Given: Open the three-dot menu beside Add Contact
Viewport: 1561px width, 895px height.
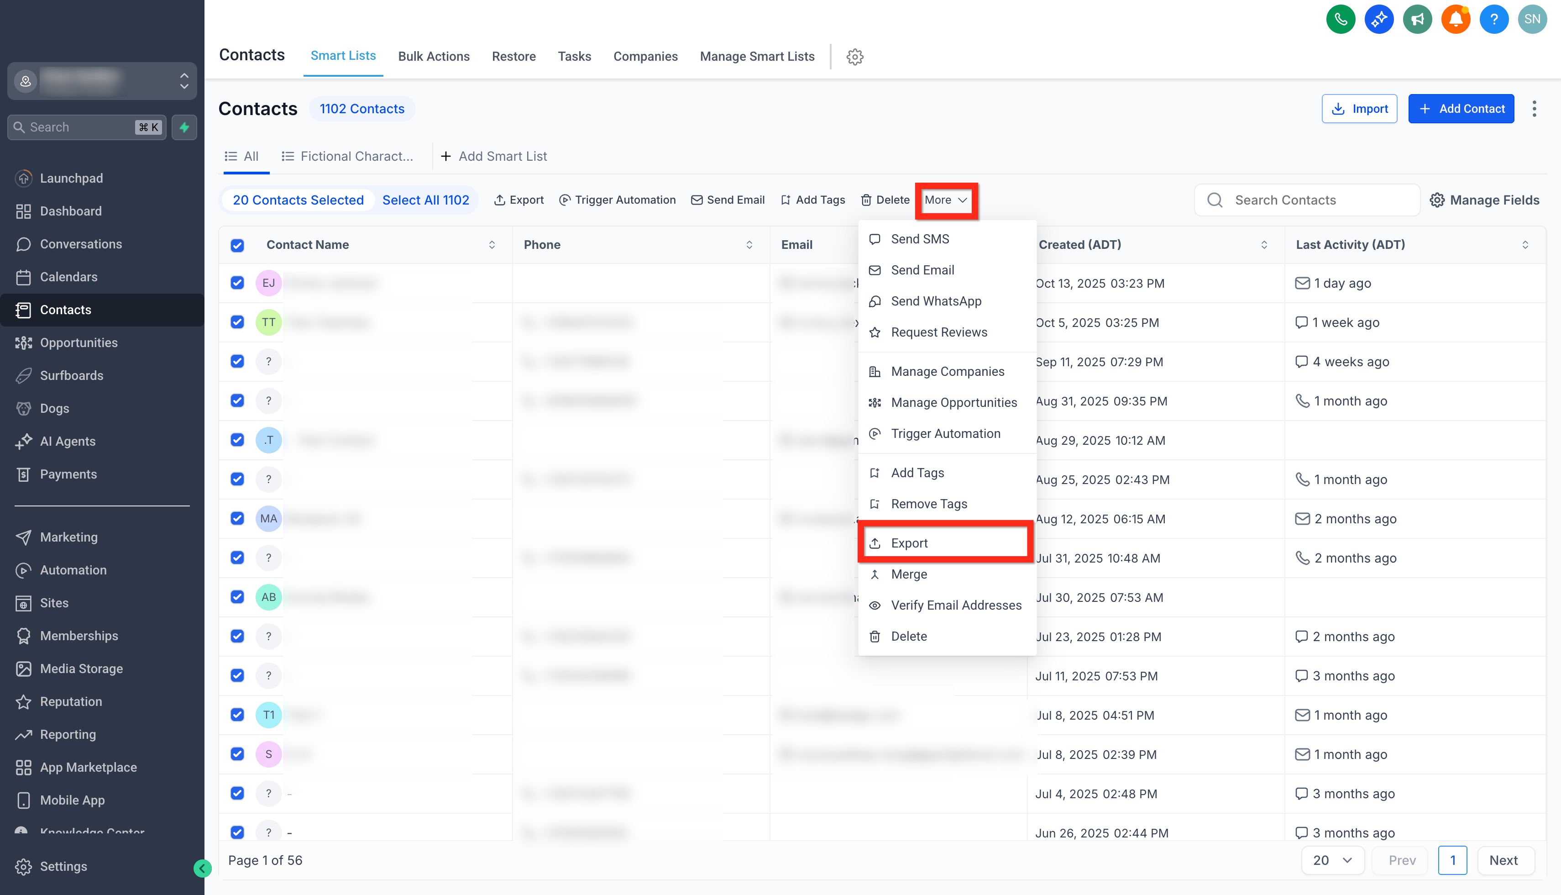Looking at the screenshot, I should point(1534,109).
